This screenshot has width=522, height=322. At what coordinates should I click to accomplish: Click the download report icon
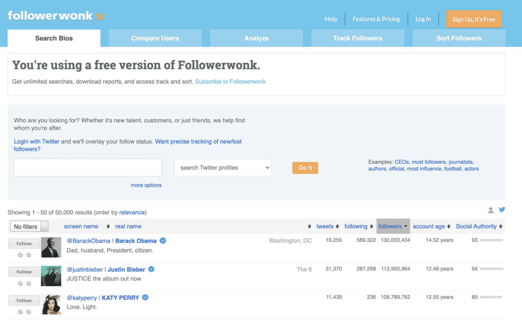(491, 210)
